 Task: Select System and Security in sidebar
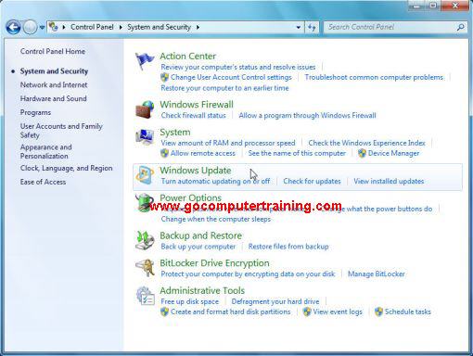[54, 71]
